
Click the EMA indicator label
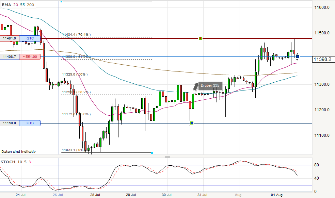click(x=6, y=4)
